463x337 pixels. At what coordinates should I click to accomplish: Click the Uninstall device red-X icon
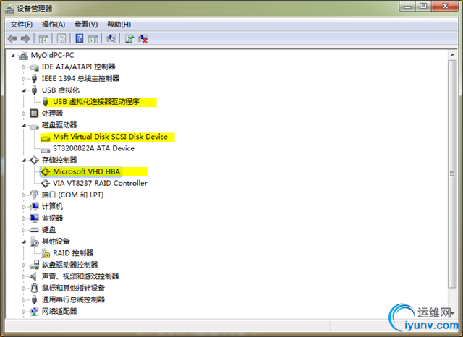coord(143,38)
